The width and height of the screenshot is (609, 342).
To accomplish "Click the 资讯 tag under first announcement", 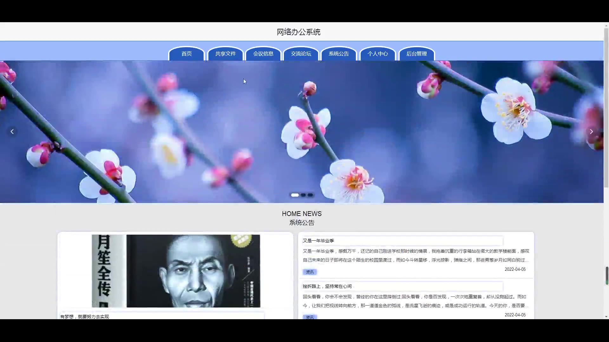I will tap(310, 272).
